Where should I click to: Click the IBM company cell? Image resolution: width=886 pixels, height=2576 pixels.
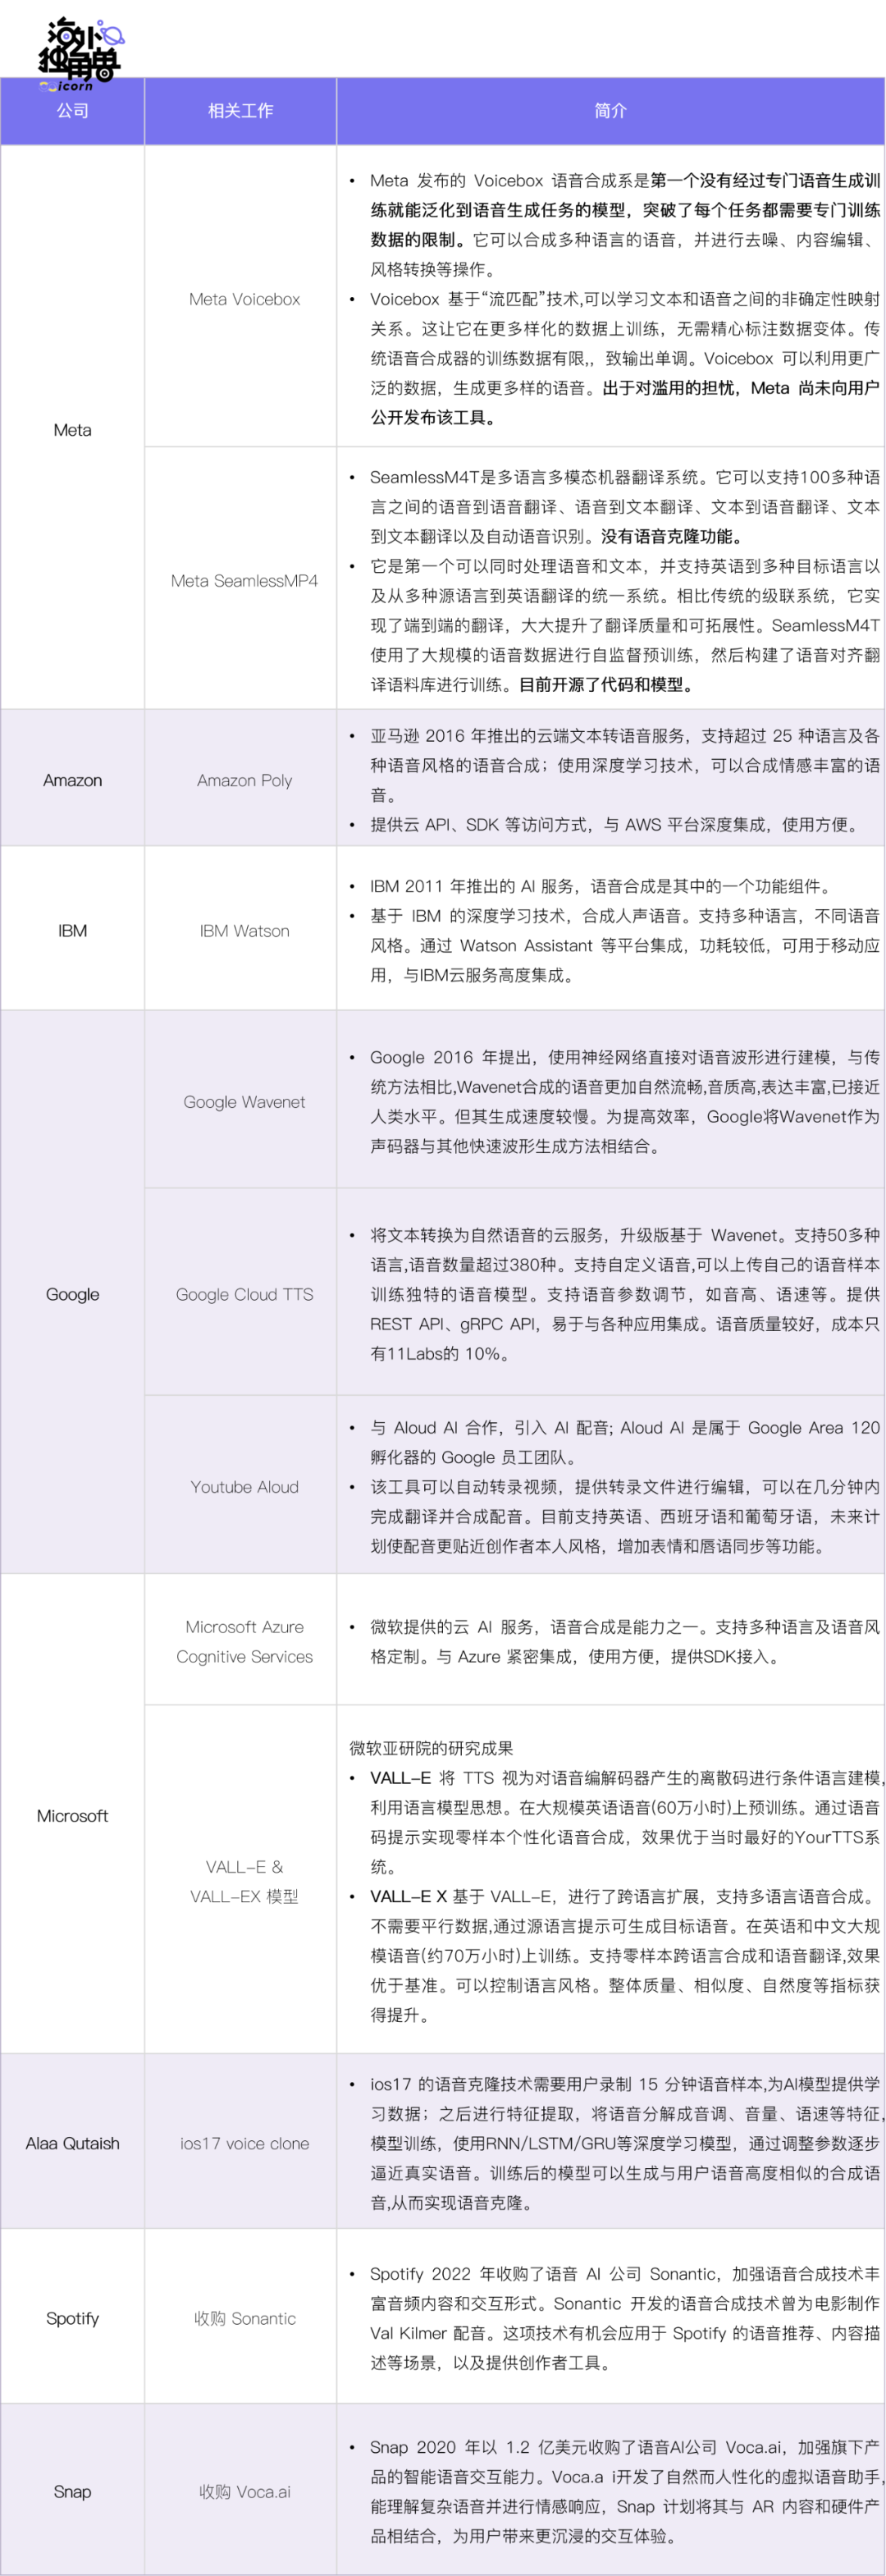coord(72,930)
